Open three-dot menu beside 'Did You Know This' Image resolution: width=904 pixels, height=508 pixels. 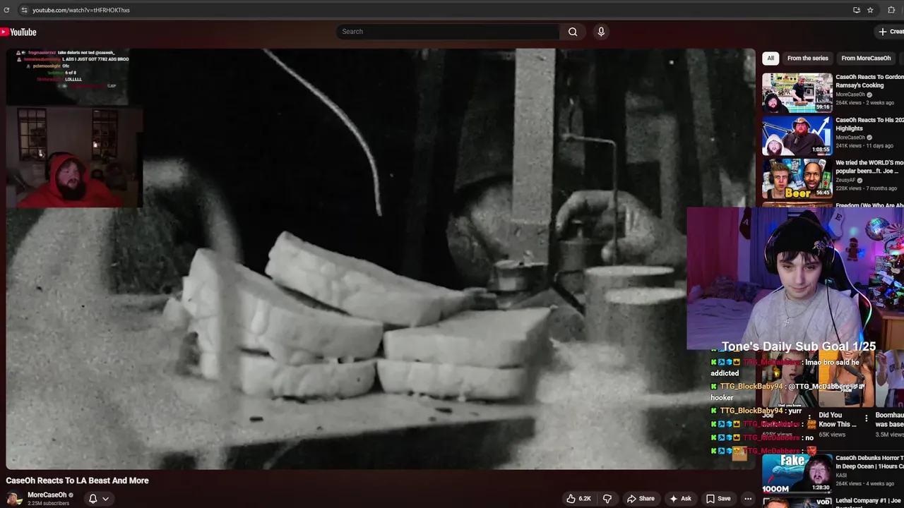[867, 418]
